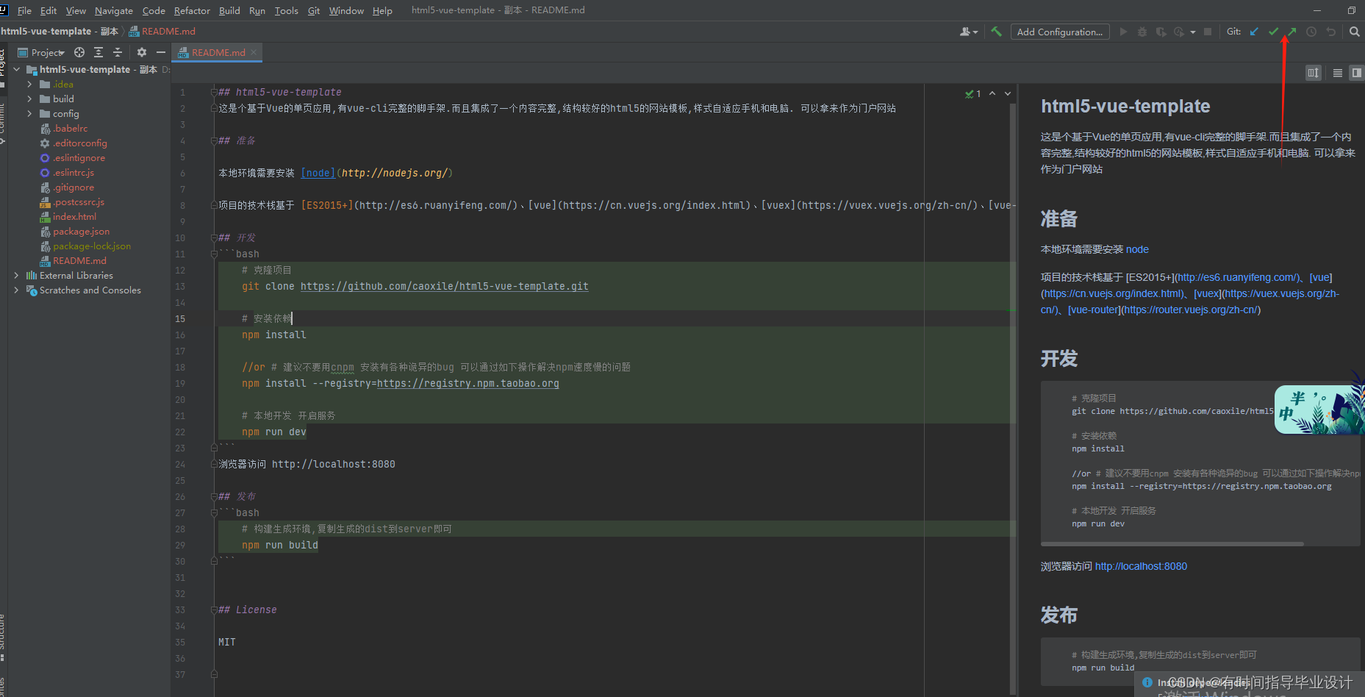The height and width of the screenshot is (697, 1365).
Task: Collapse the html5-vue-template root node
Action: [x=17, y=69]
